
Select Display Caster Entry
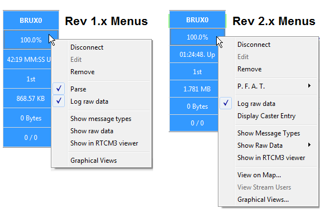pos(266,116)
